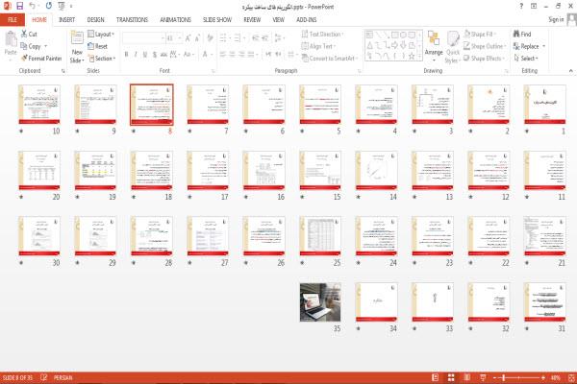Switch to the ANIMATIONS tab
The height and width of the screenshot is (384, 577).
(176, 19)
